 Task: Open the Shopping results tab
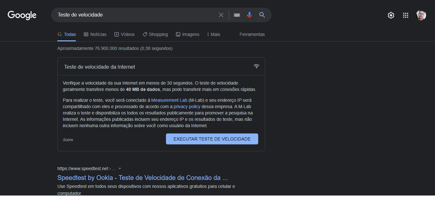coord(155,34)
